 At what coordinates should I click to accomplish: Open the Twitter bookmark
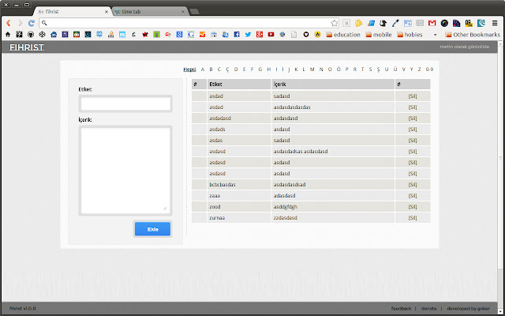[248, 35]
